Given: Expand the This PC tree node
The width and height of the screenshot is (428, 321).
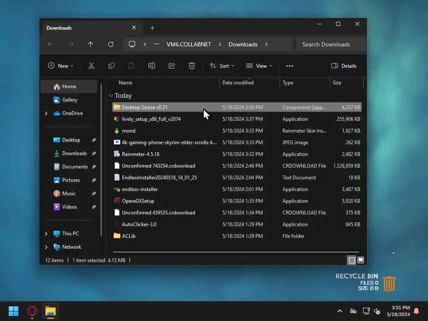Looking at the screenshot, I should (46, 234).
